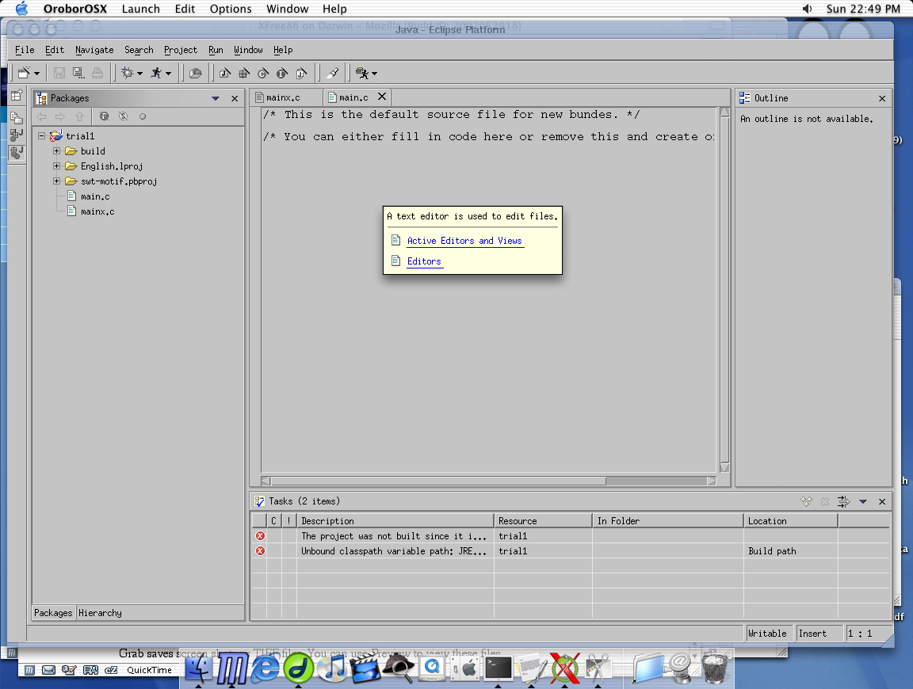Open the dropdown arrow next to New wizard
Image resolution: width=913 pixels, height=689 pixels.
36,74
